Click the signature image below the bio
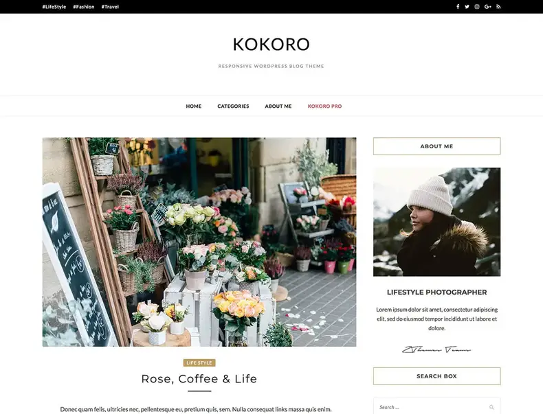This screenshot has width=543, height=414. pyautogui.click(x=436, y=349)
